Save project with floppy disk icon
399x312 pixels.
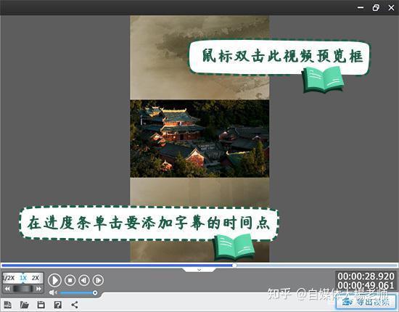point(41,305)
